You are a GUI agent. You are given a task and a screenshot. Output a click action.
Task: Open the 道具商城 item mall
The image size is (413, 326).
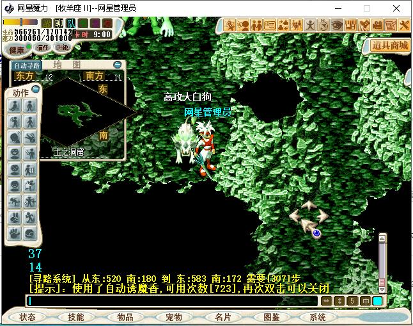pos(390,45)
